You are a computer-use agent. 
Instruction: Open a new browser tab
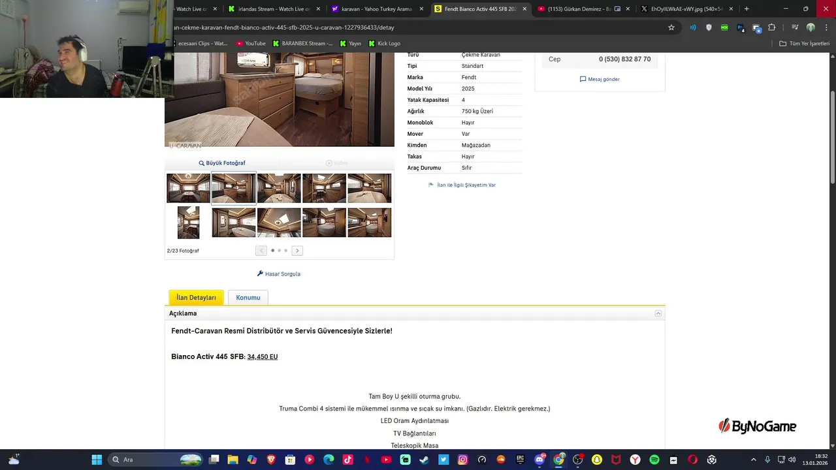pyautogui.click(x=747, y=9)
